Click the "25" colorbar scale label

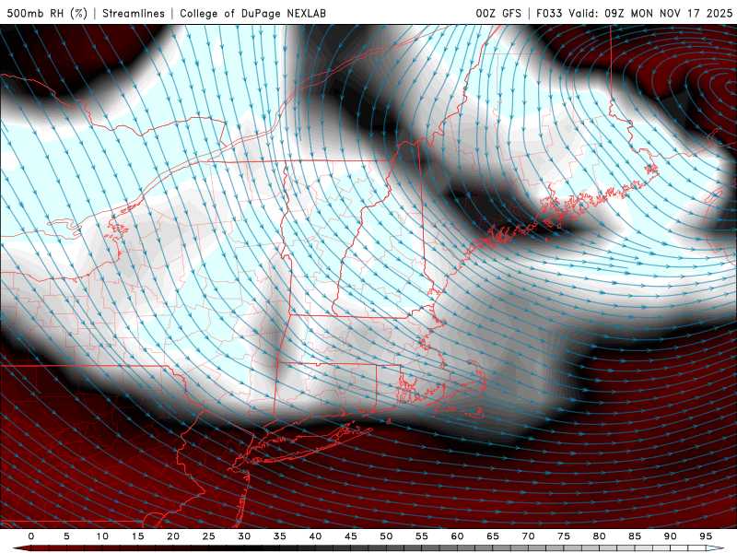209,536
